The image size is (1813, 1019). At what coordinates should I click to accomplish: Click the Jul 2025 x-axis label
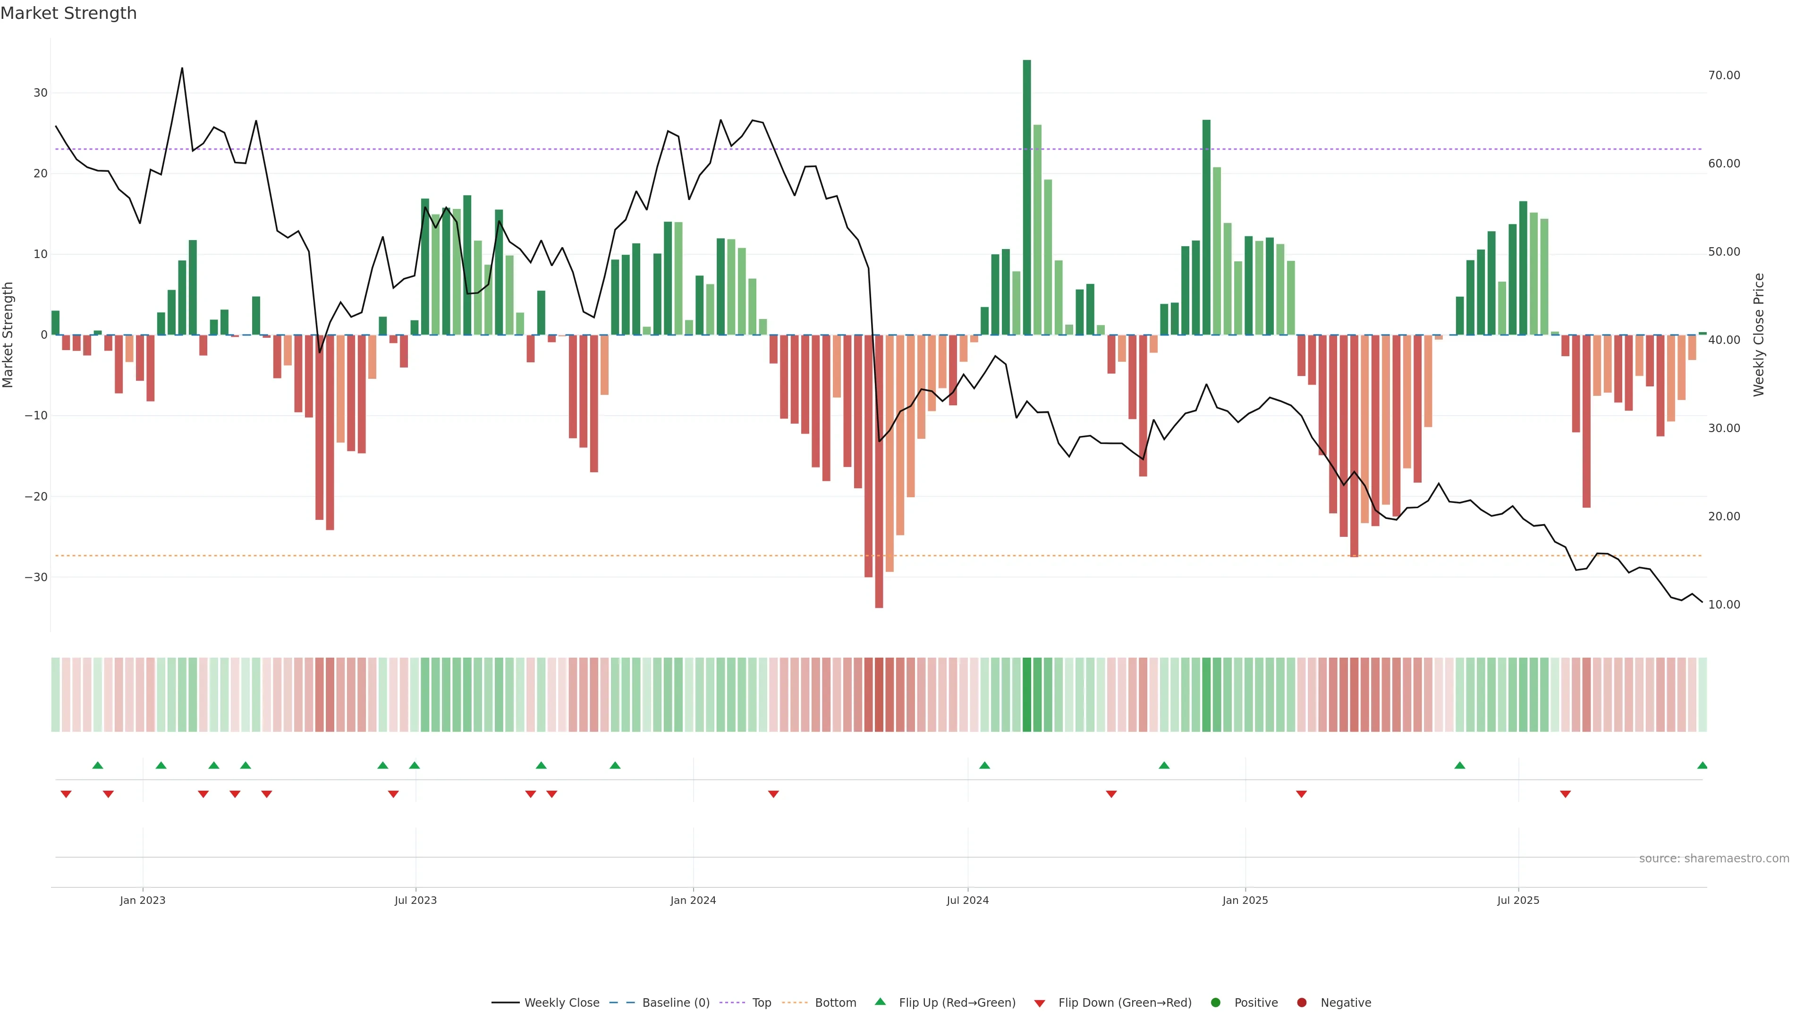(x=1518, y=900)
